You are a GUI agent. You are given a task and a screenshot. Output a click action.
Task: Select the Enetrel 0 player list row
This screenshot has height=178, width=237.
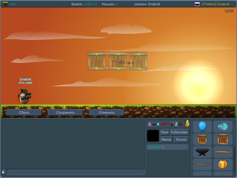click(x=167, y=147)
